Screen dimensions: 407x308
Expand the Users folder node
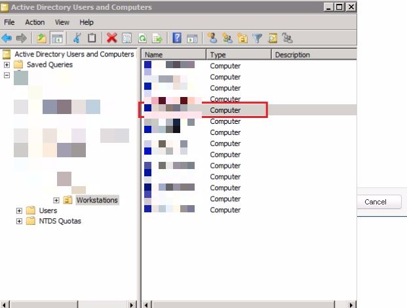tap(18, 211)
